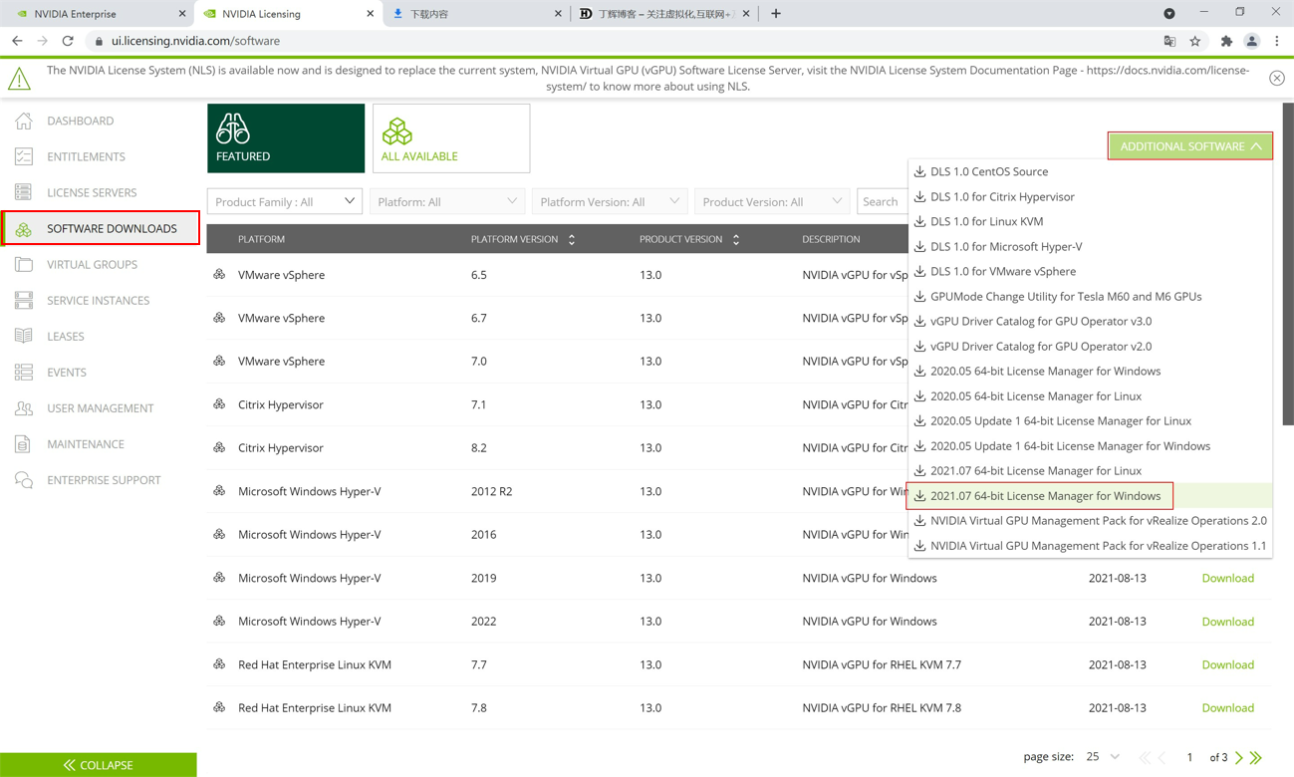Expand the Product Family filter dropdown
The height and width of the screenshot is (777, 1294).
[x=284, y=201]
